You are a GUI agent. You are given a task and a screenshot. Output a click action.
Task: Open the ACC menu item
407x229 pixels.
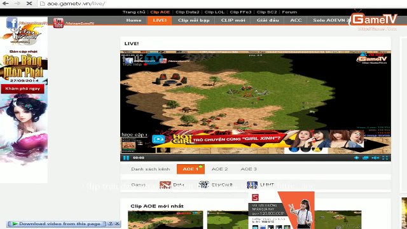click(296, 20)
